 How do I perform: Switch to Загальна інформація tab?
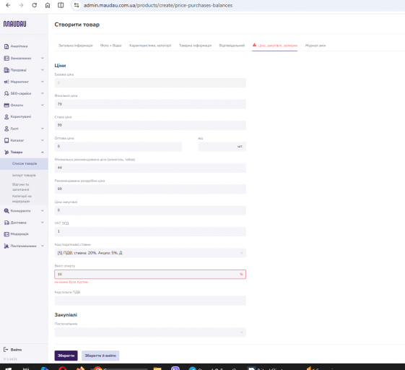[x=75, y=46]
